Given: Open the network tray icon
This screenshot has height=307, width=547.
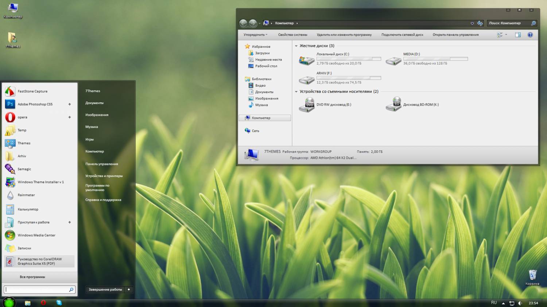Looking at the screenshot, I should (x=512, y=303).
